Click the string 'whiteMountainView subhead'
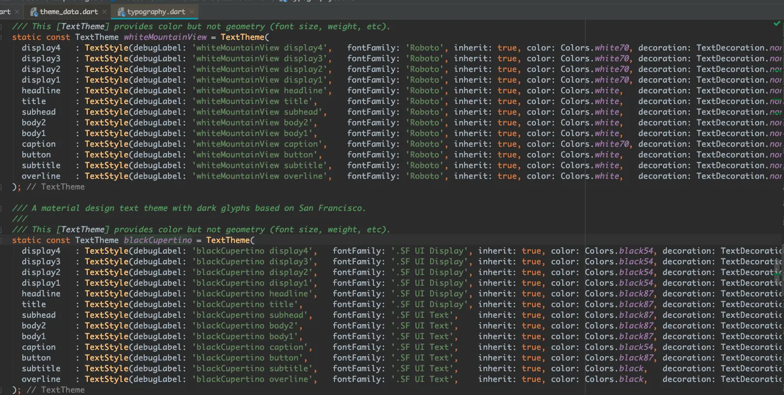Viewport: 784px width, 395px height. 257,112
